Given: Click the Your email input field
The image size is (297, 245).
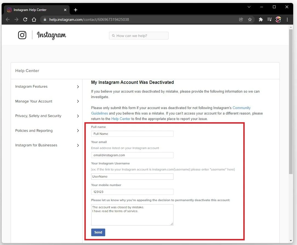Looking at the screenshot, I should [132, 155].
